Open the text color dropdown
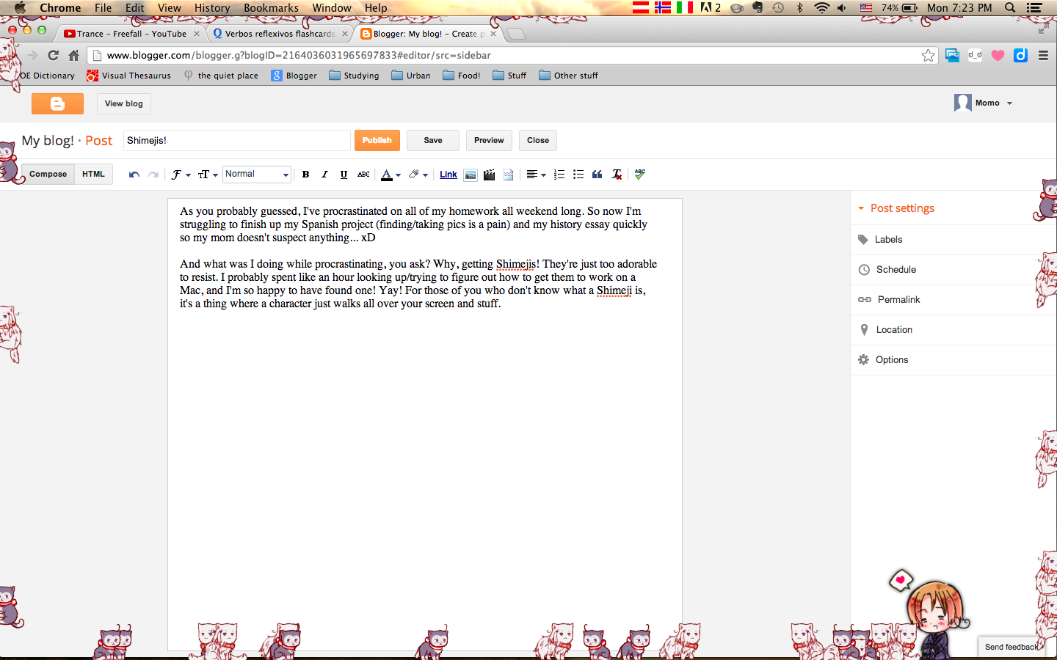 (391, 175)
